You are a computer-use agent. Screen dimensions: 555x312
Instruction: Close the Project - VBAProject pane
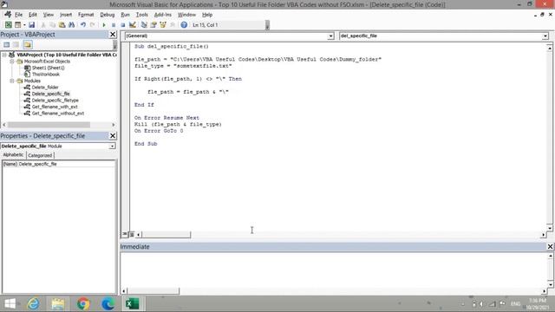pyautogui.click(x=113, y=35)
